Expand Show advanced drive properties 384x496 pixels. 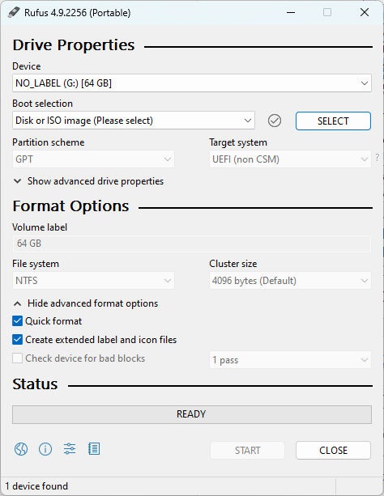pyautogui.click(x=88, y=181)
